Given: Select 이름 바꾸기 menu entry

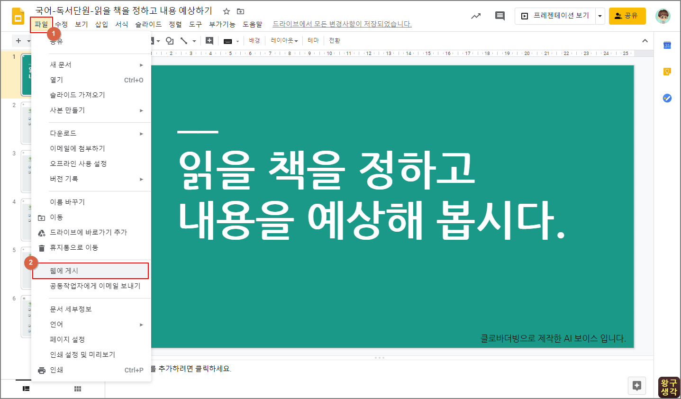Looking at the screenshot, I should 91,202.
